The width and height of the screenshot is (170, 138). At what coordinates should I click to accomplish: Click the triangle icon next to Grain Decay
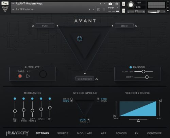[97, 79]
